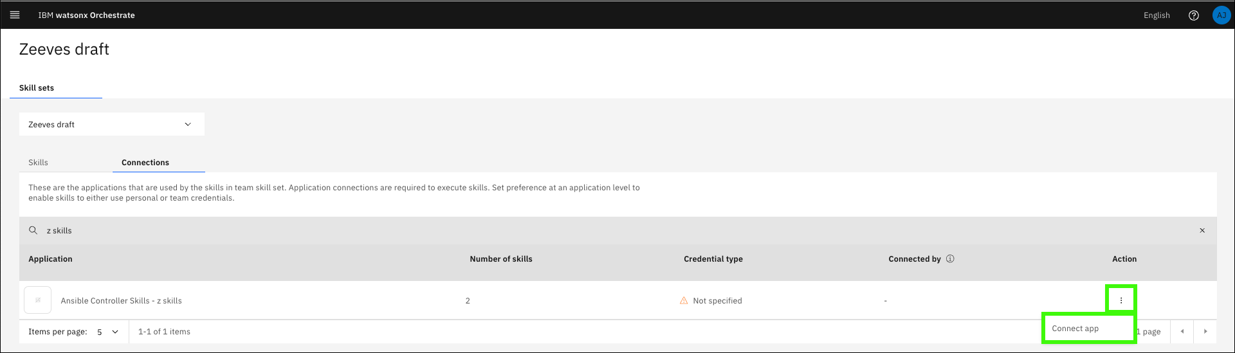
Task: Click the IBM watsonx Orchestrate title
Action: point(86,15)
